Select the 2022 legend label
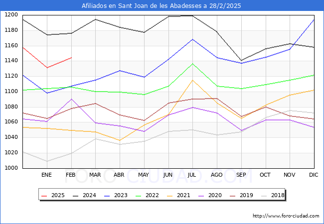Viewport: 324px width, 224px height. click(152, 195)
